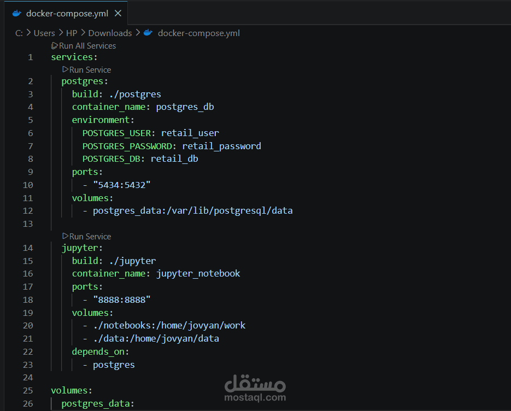This screenshot has height=411, width=511.
Task: Click the play icon above jupyter service
Action: click(x=65, y=236)
